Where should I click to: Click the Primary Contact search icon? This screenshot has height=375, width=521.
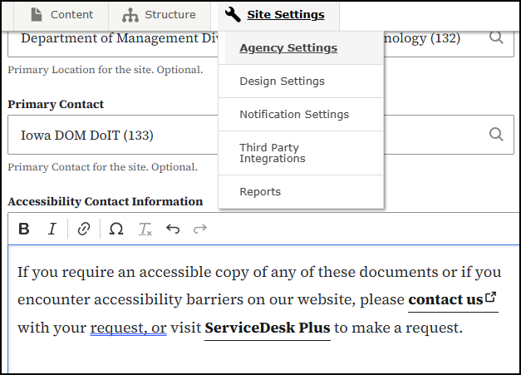(496, 135)
